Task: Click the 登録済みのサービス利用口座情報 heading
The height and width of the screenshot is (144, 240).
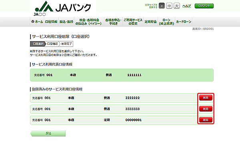Action: (x=57, y=89)
